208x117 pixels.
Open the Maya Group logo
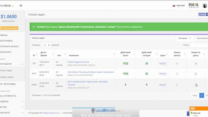pos(194,6)
